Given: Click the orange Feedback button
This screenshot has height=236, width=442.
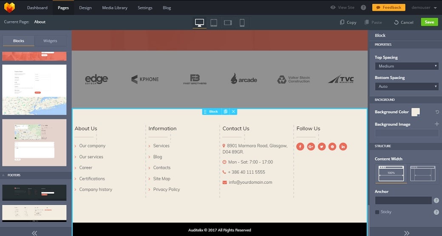Looking at the screenshot, I should pos(389,7).
